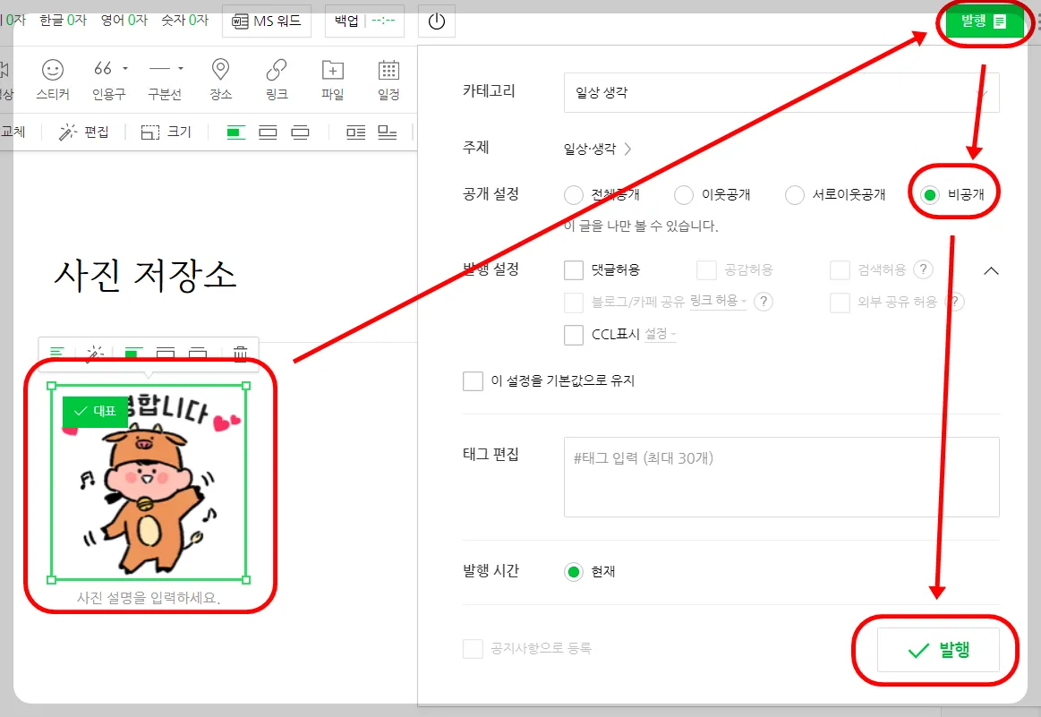Select the 비공개 private option
Image resolution: width=1041 pixels, height=717 pixels.
coord(930,195)
